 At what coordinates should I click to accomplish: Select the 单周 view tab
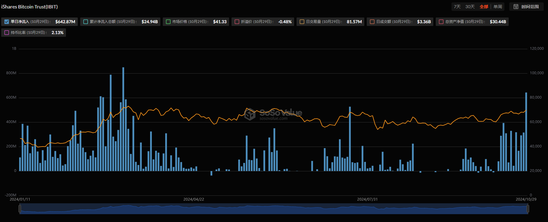tap(498, 7)
